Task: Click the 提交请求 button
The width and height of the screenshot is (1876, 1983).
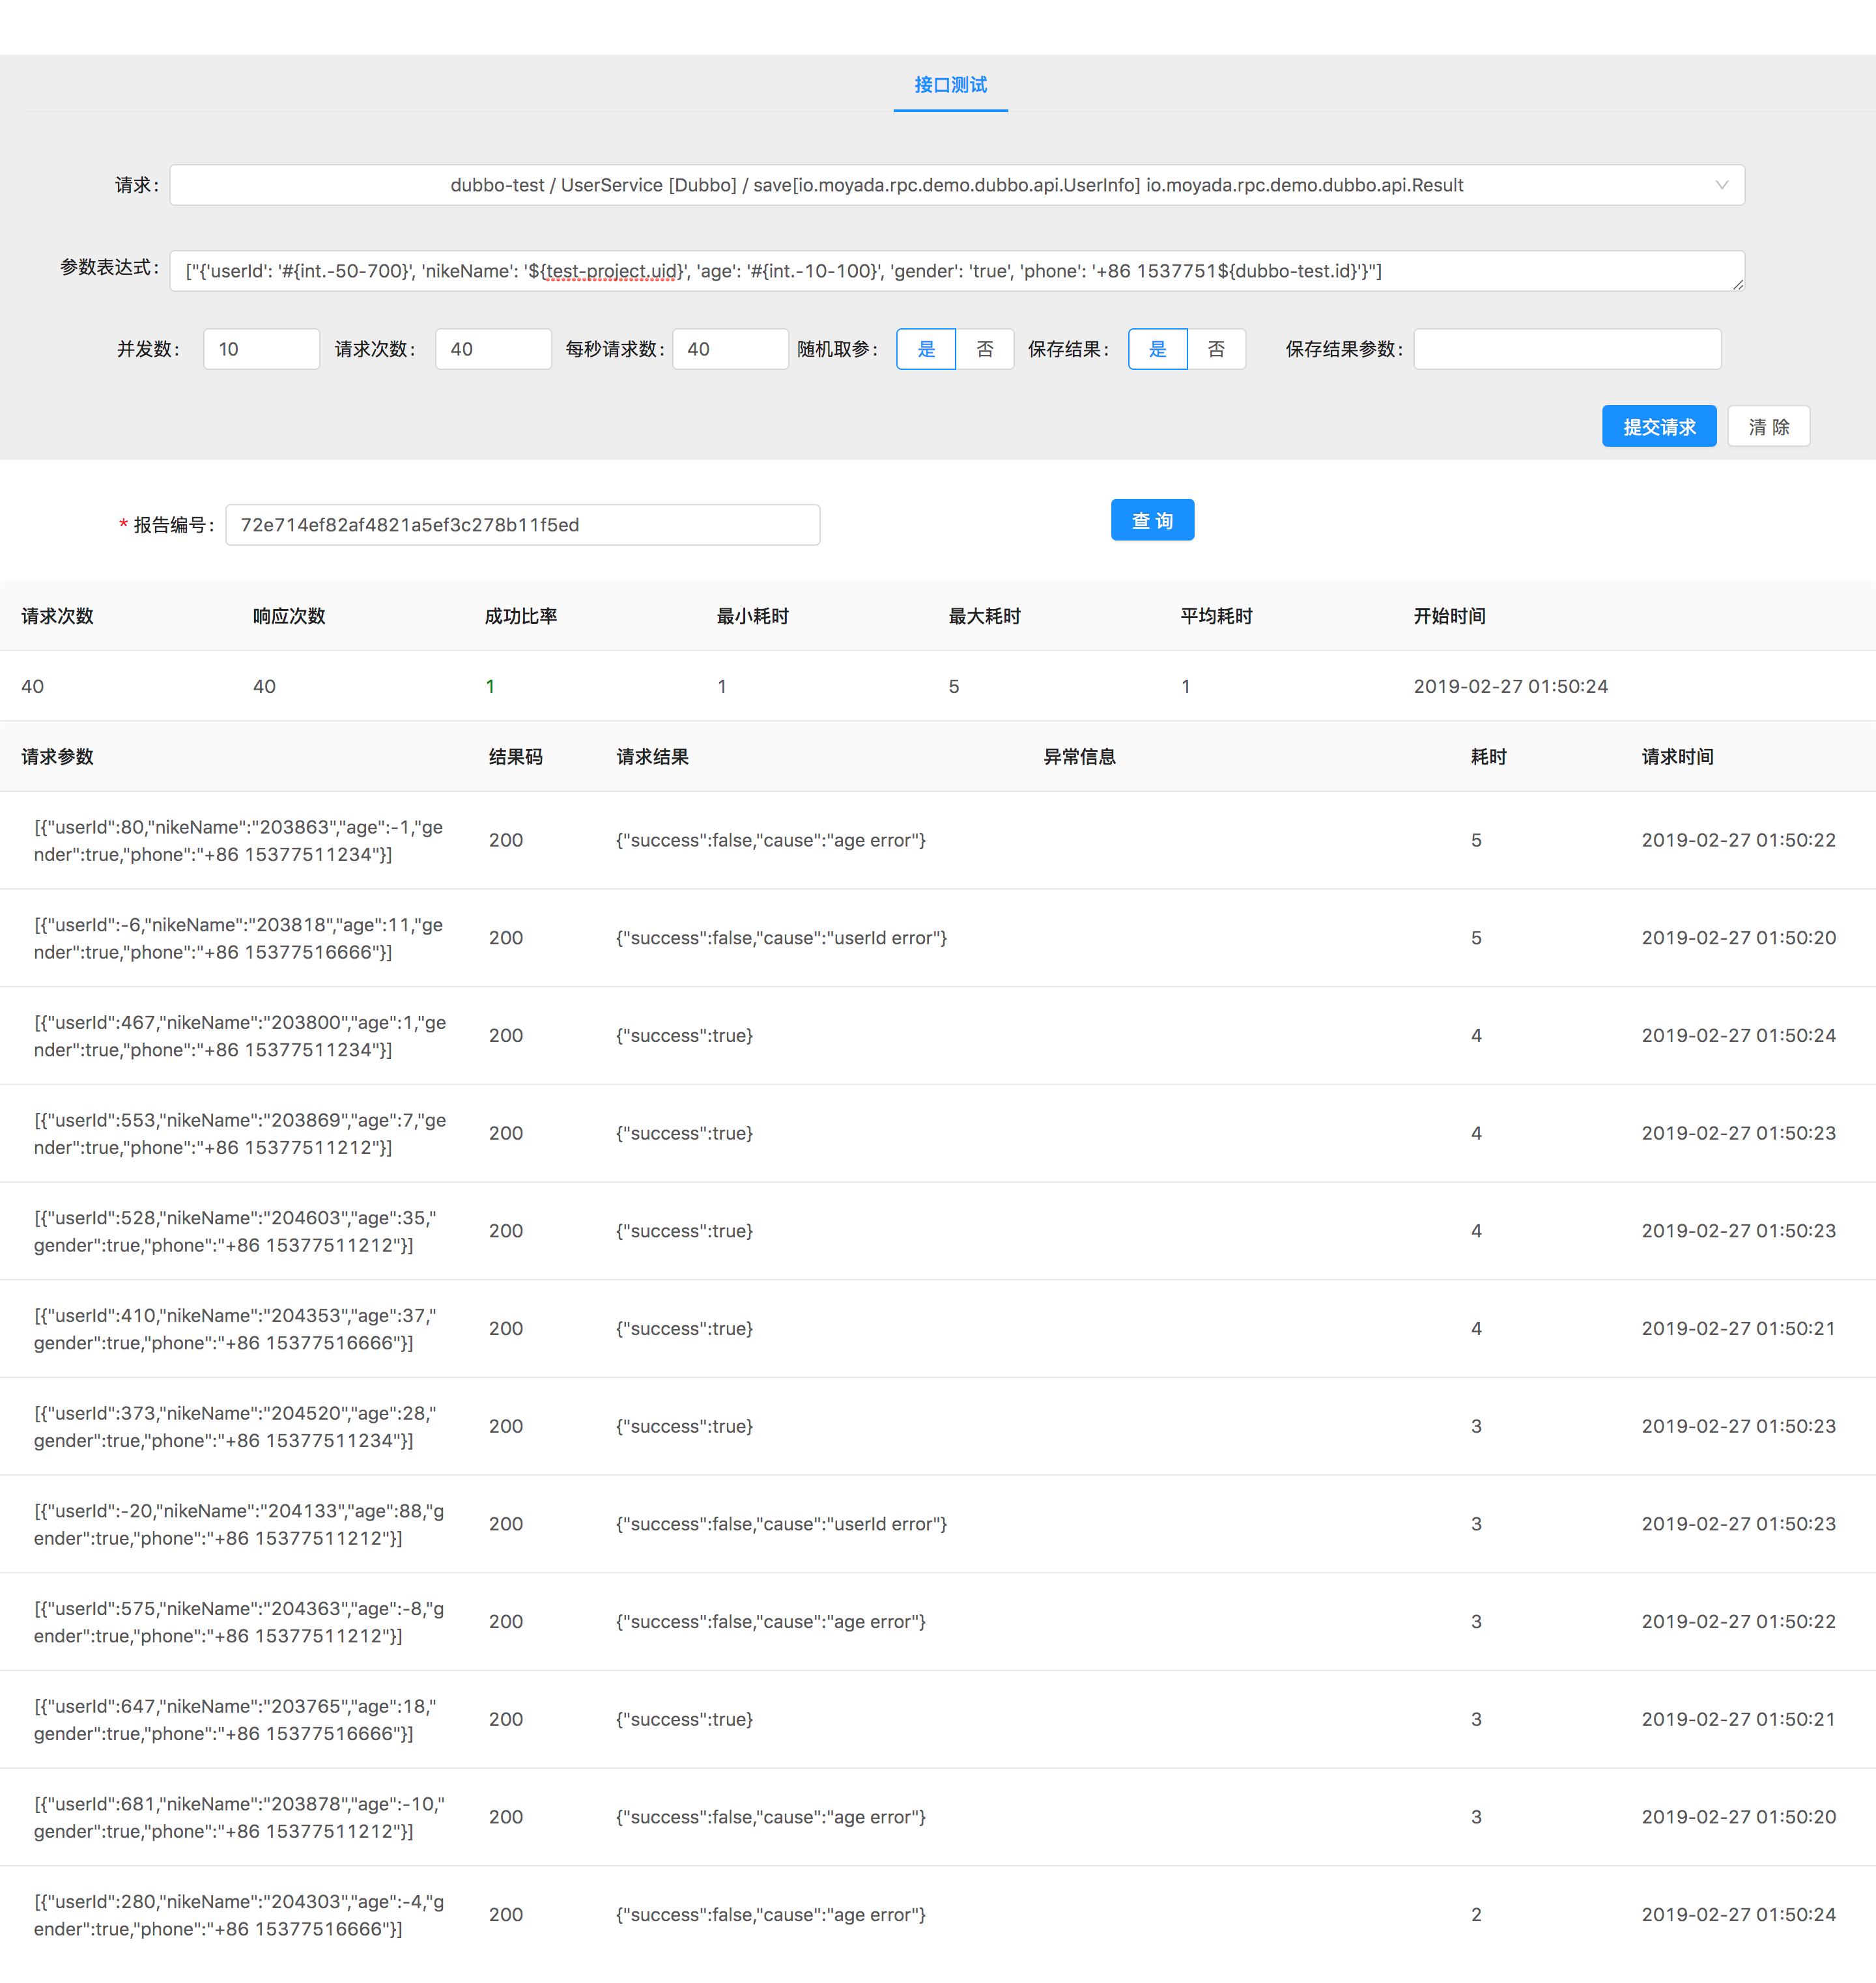Action: point(1658,427)
